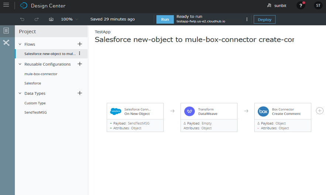Viewport: 326px width, 195px height.
Task: Open the ST user profile avatar
Action: tap(318, 6)
